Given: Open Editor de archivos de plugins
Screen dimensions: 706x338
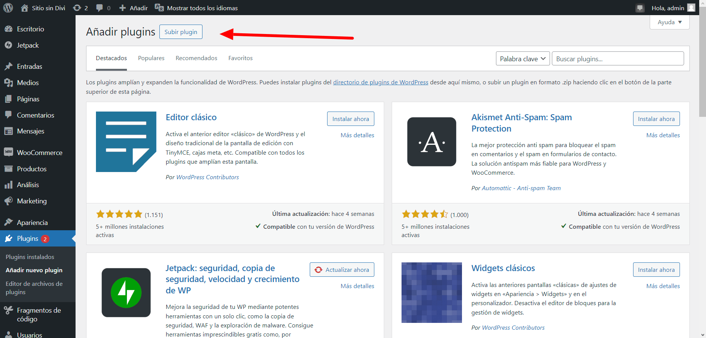Looking at the screenshot, I should [34, 288].
